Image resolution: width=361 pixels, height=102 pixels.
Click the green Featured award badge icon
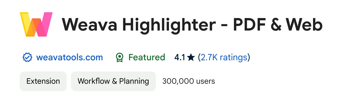120,58
